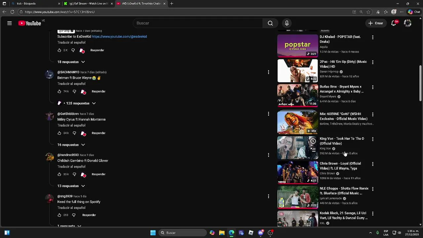
Task: Open @handrxx9593 avatar
Action: coord(50,157)
